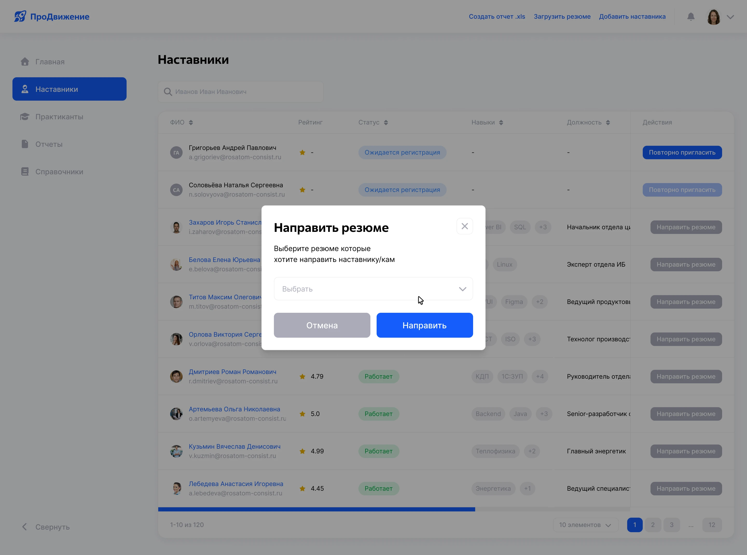Screen dimensions: 747x555
Task: Click Добавить наставника link
Action: click(x=632, y=16)
